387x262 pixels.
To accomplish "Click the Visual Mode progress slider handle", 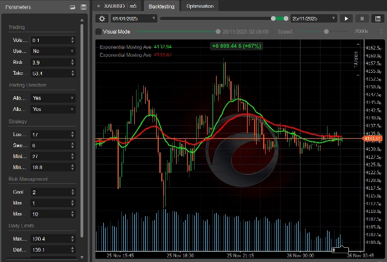I will [x=218, y=32].
